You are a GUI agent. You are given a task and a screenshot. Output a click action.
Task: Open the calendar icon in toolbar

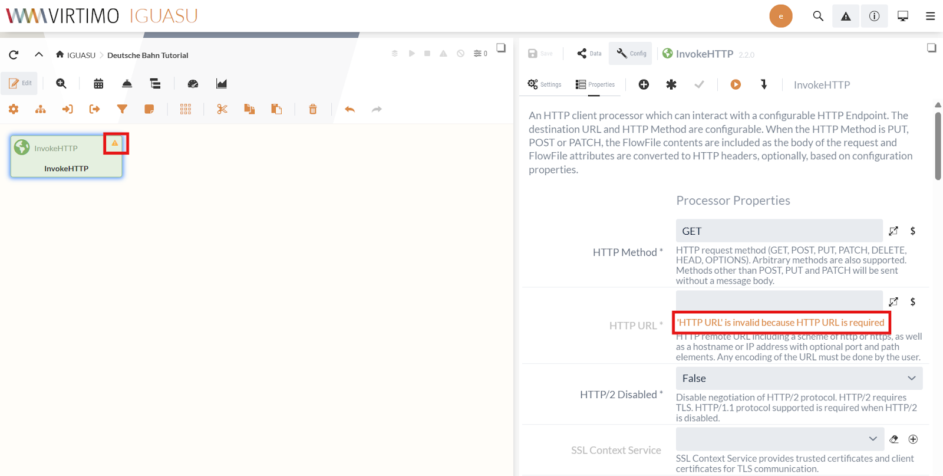[98, 84]
